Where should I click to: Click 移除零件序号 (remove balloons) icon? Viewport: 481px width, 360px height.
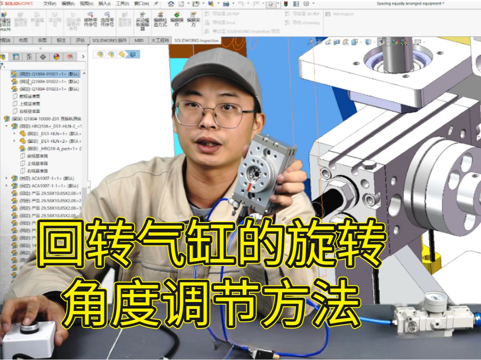pyautogui.click(x=90, y=20)
